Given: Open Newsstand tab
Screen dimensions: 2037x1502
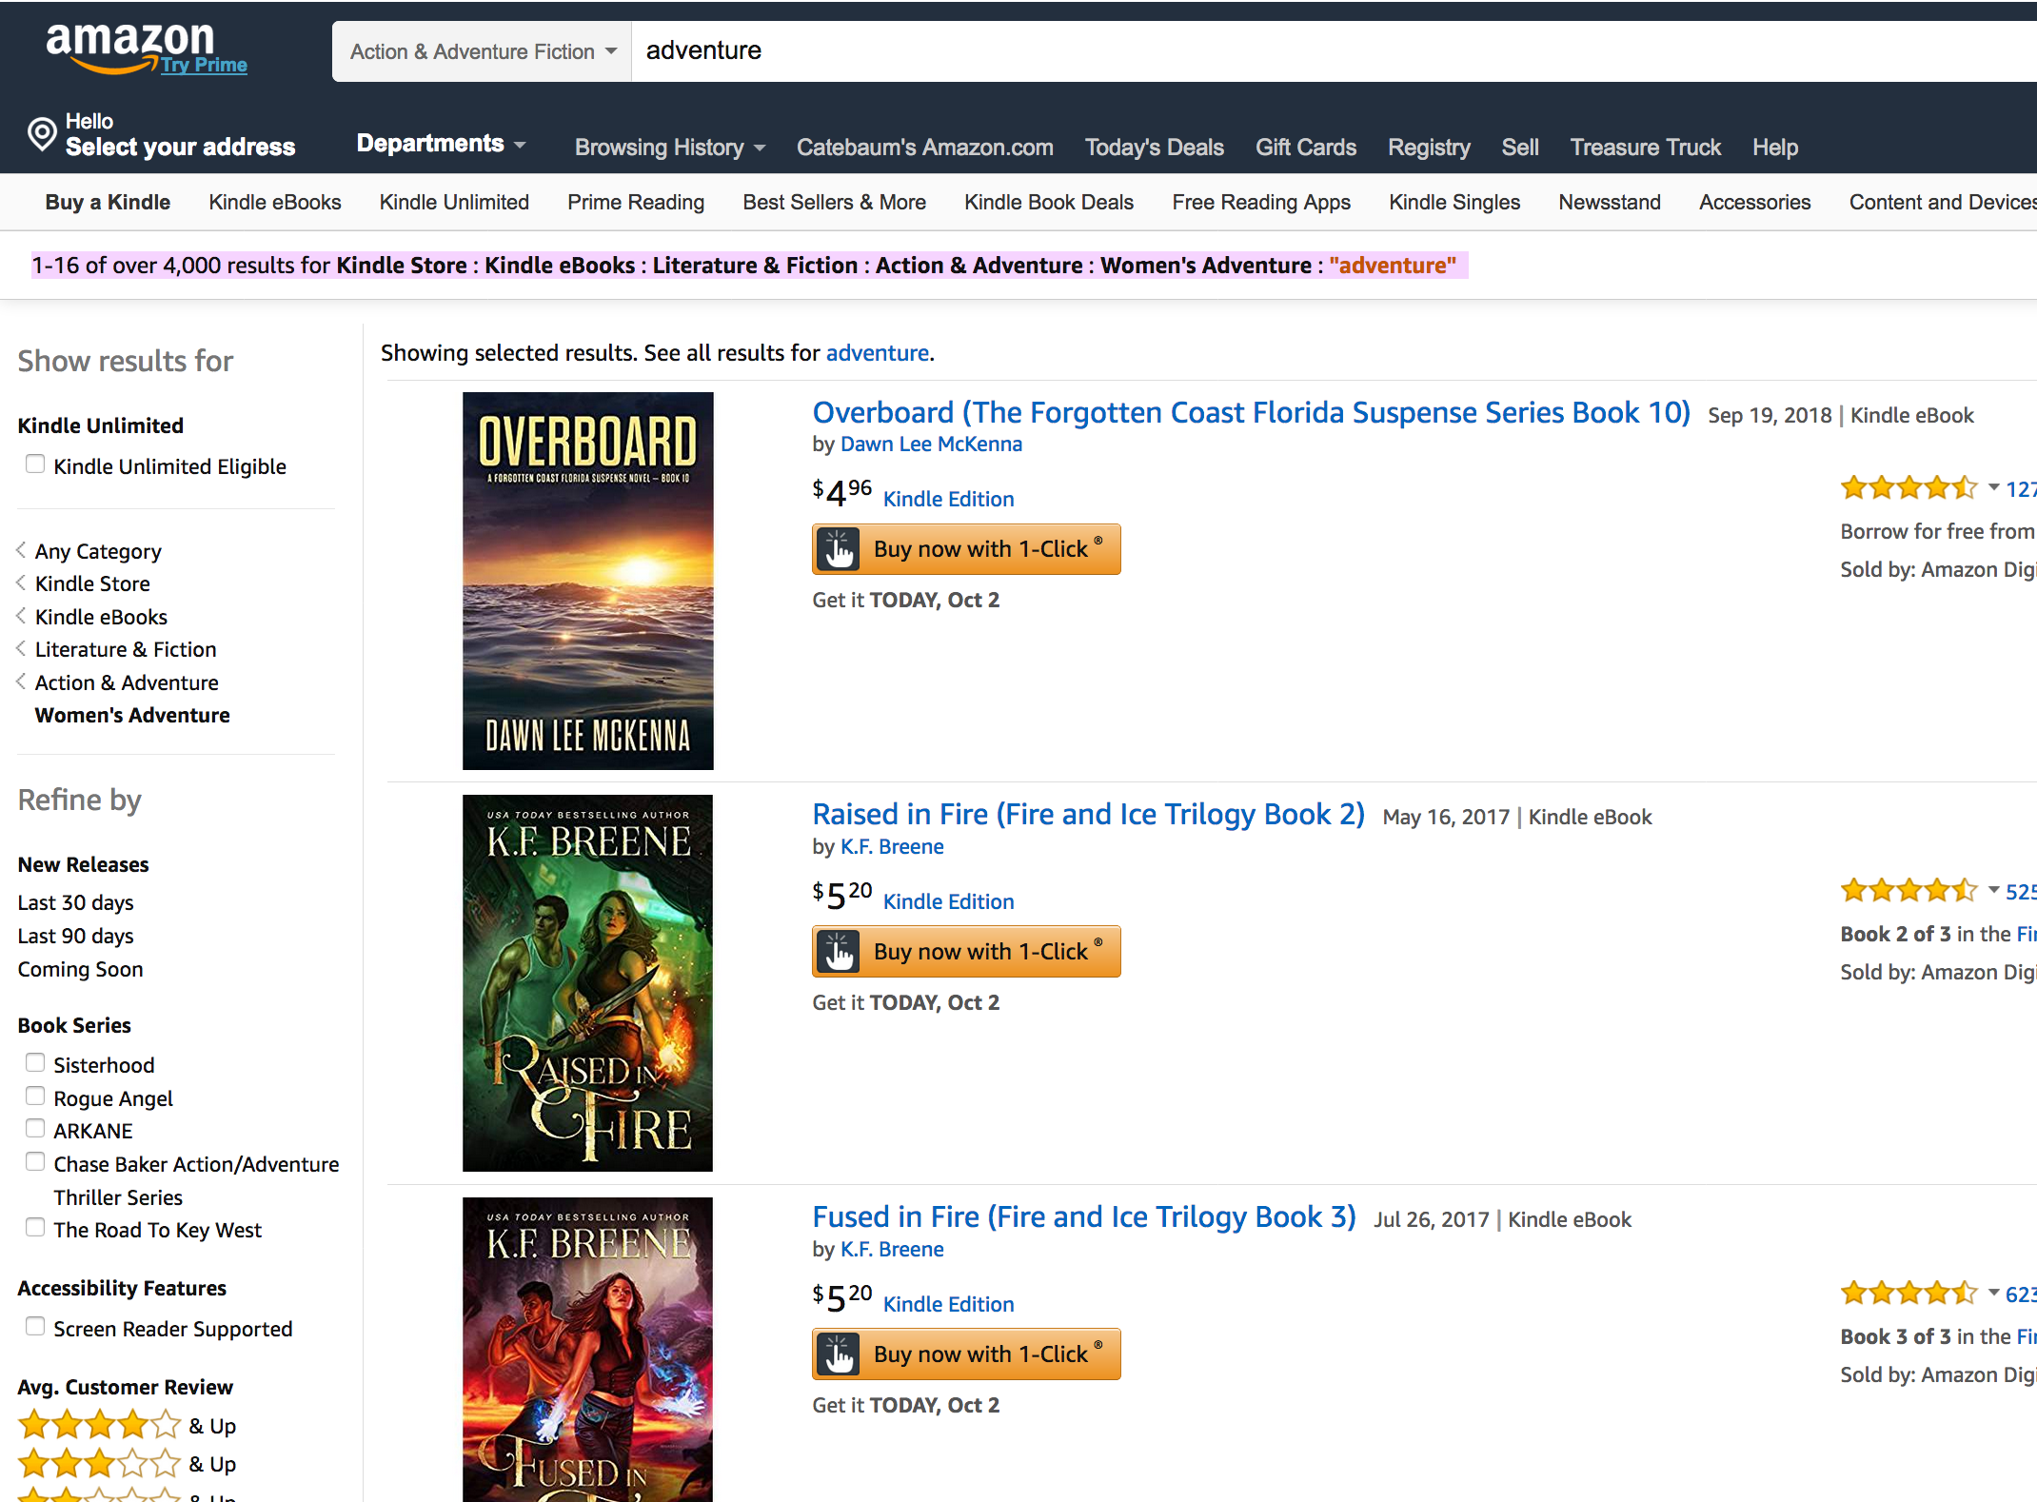Looking at the screenshot, I should pos(1610,203).
